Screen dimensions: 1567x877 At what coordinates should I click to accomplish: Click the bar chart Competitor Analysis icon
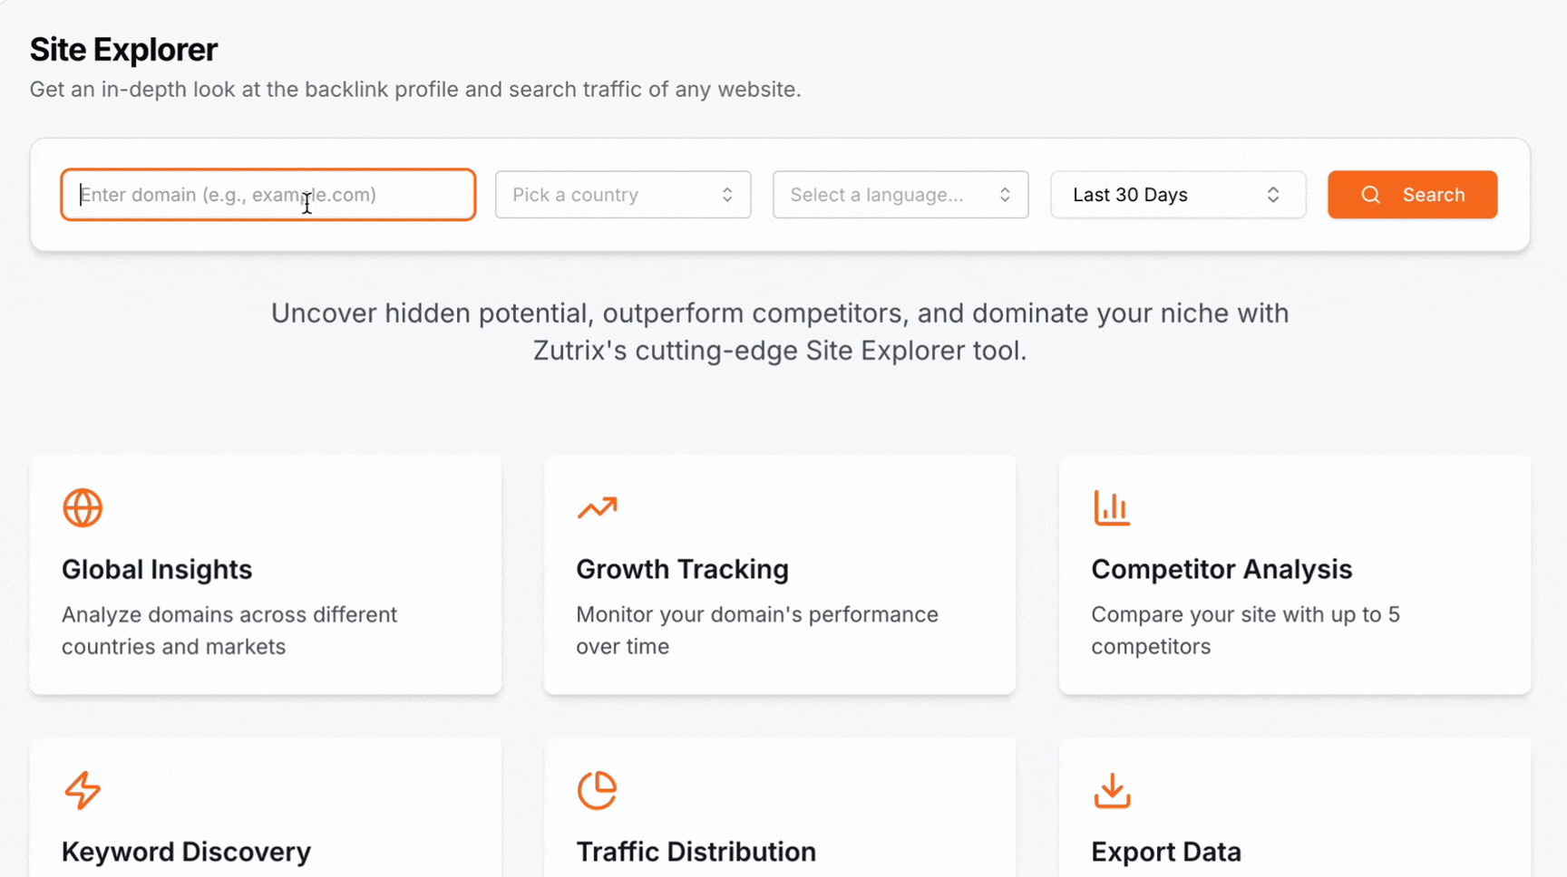(1112, 508)
